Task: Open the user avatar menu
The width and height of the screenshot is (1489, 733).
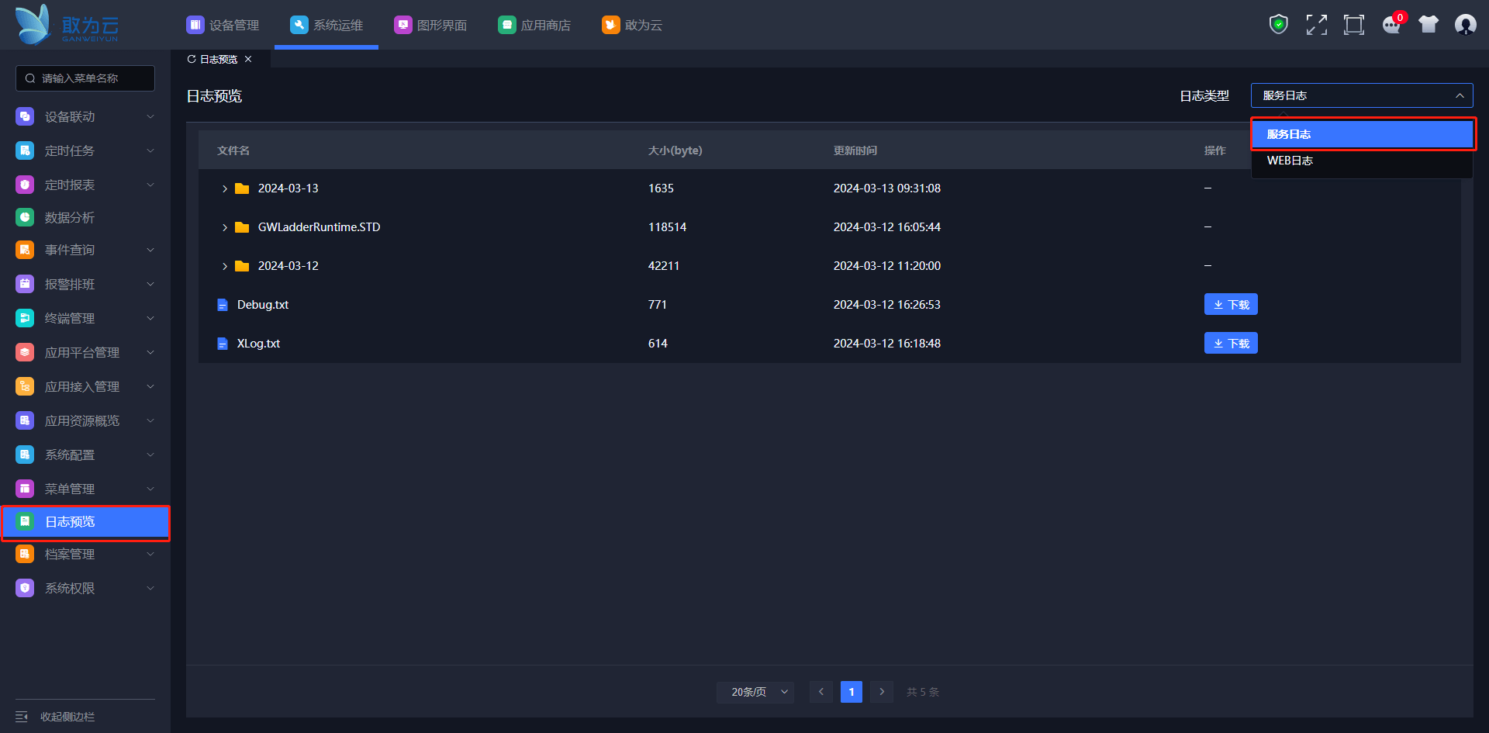Action: click(x=1465, y=25)
